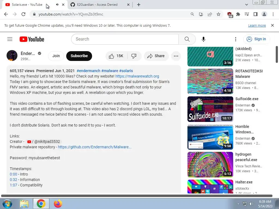This screenshot has height=209, width=279.
Task: Expand the tab search chevron dropdown
Action: tap(246, 5)
